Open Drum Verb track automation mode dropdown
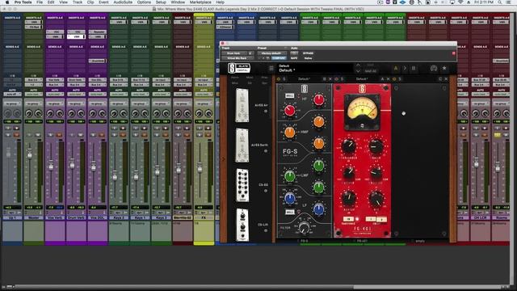The height and width of the screenshot is (291, 517). pos(76,94)
